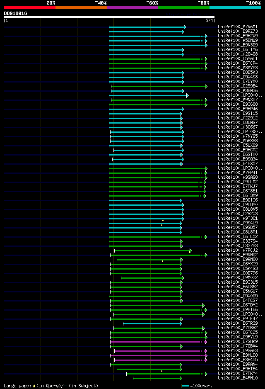Image resolution: width=265 pixels, height=389 pixels.
Task: Select the query name BB918016
Action: [15, 13]
